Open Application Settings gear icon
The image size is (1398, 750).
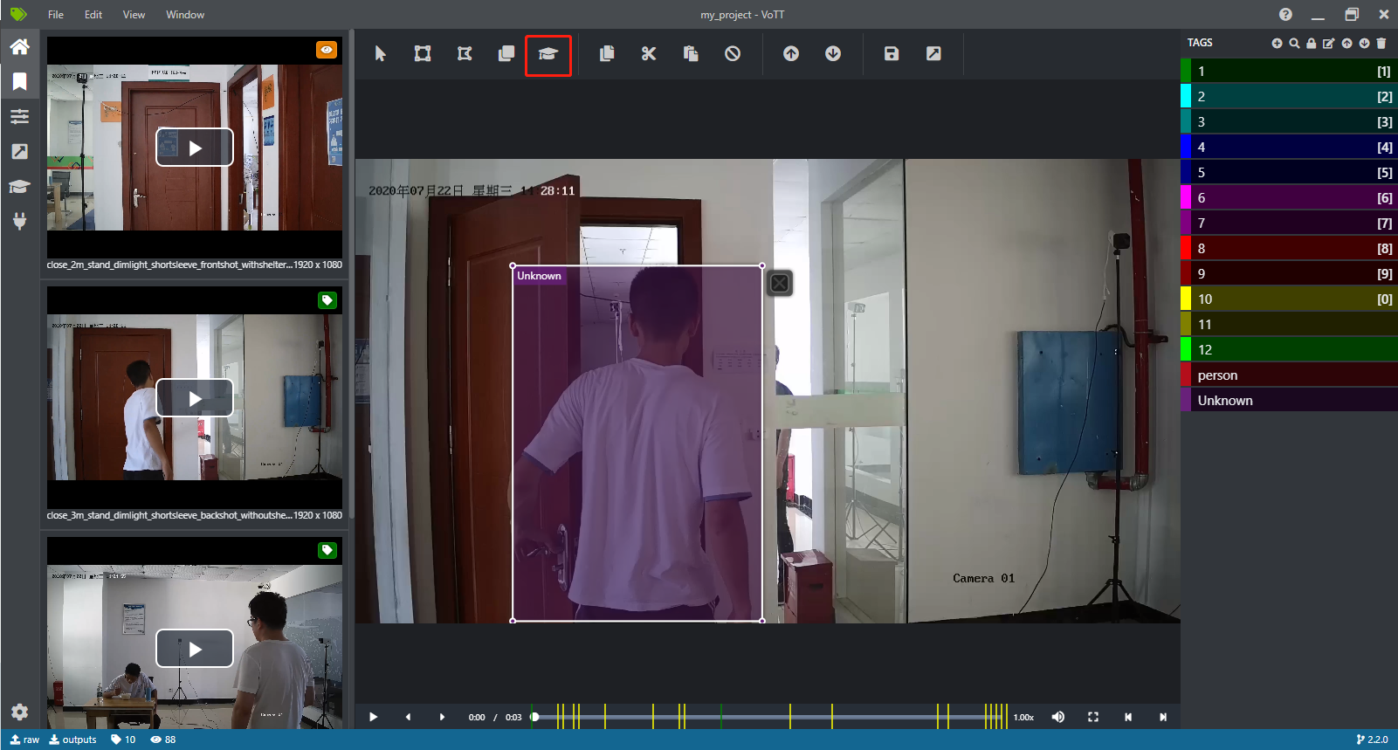tap(19, 712)
